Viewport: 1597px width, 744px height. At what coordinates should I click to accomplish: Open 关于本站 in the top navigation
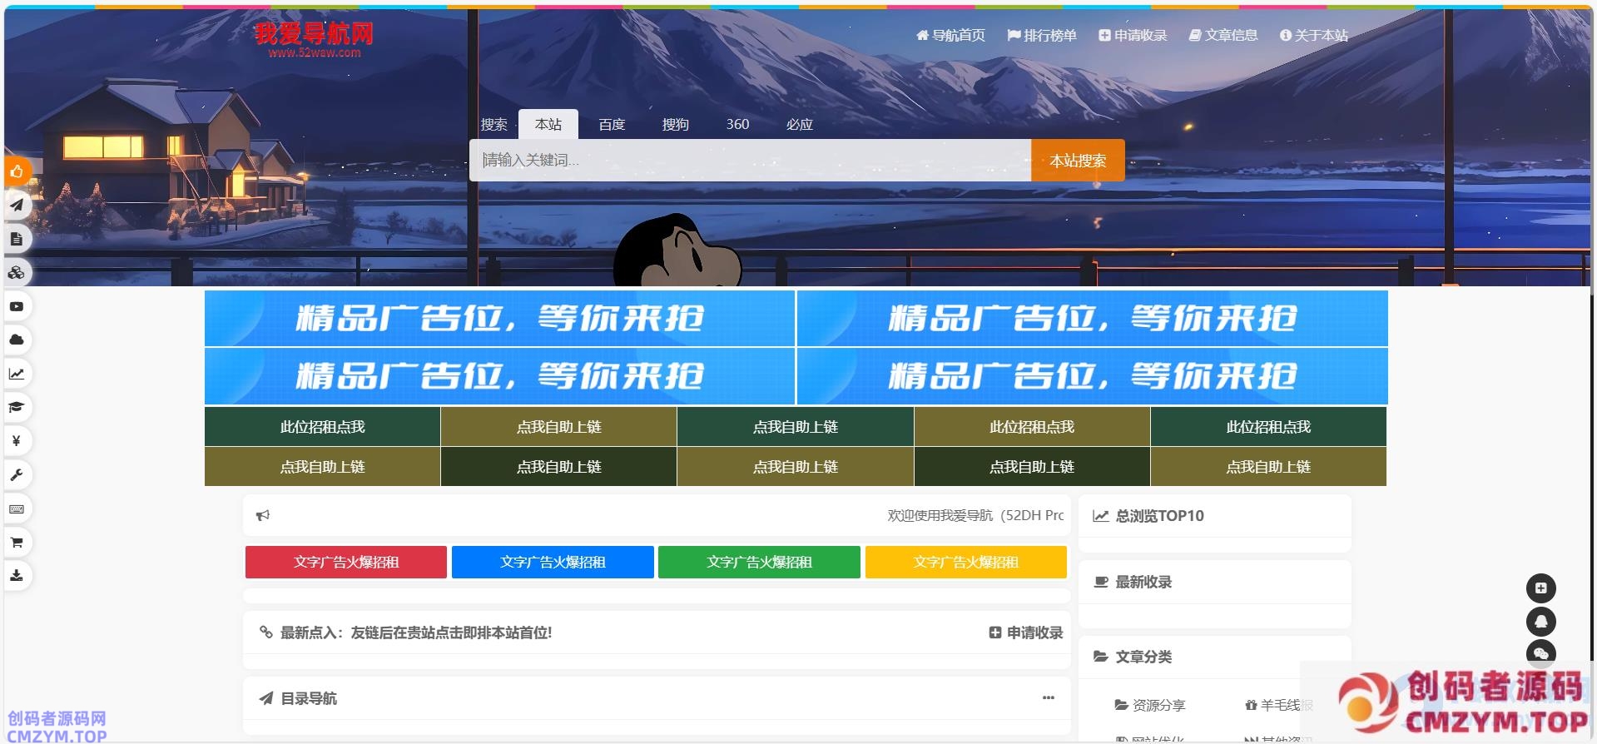click(1314, 36)
